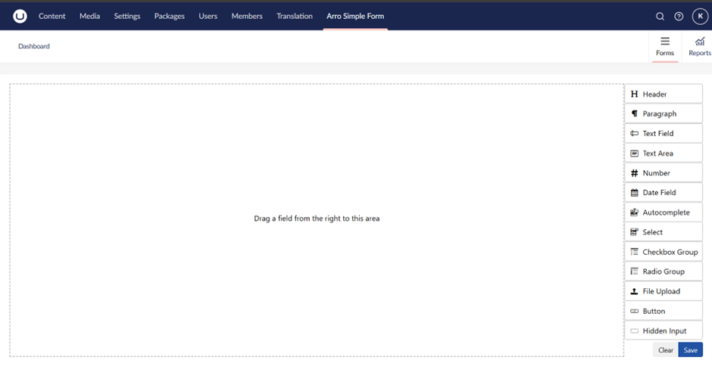Select the Paragraph field label

(x=659, y=113)
